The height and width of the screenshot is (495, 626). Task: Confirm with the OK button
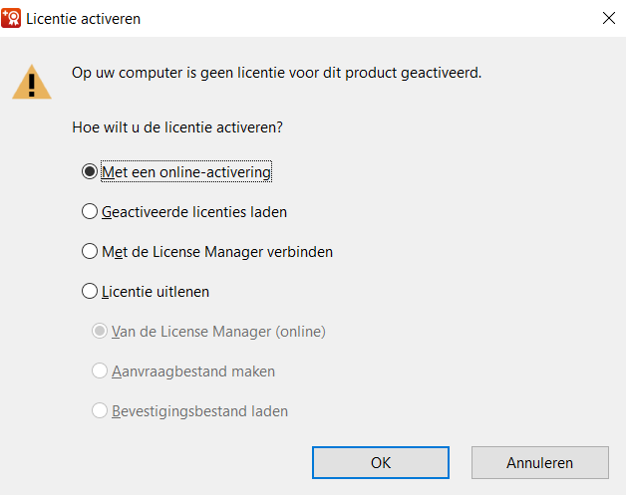point(381,463)
